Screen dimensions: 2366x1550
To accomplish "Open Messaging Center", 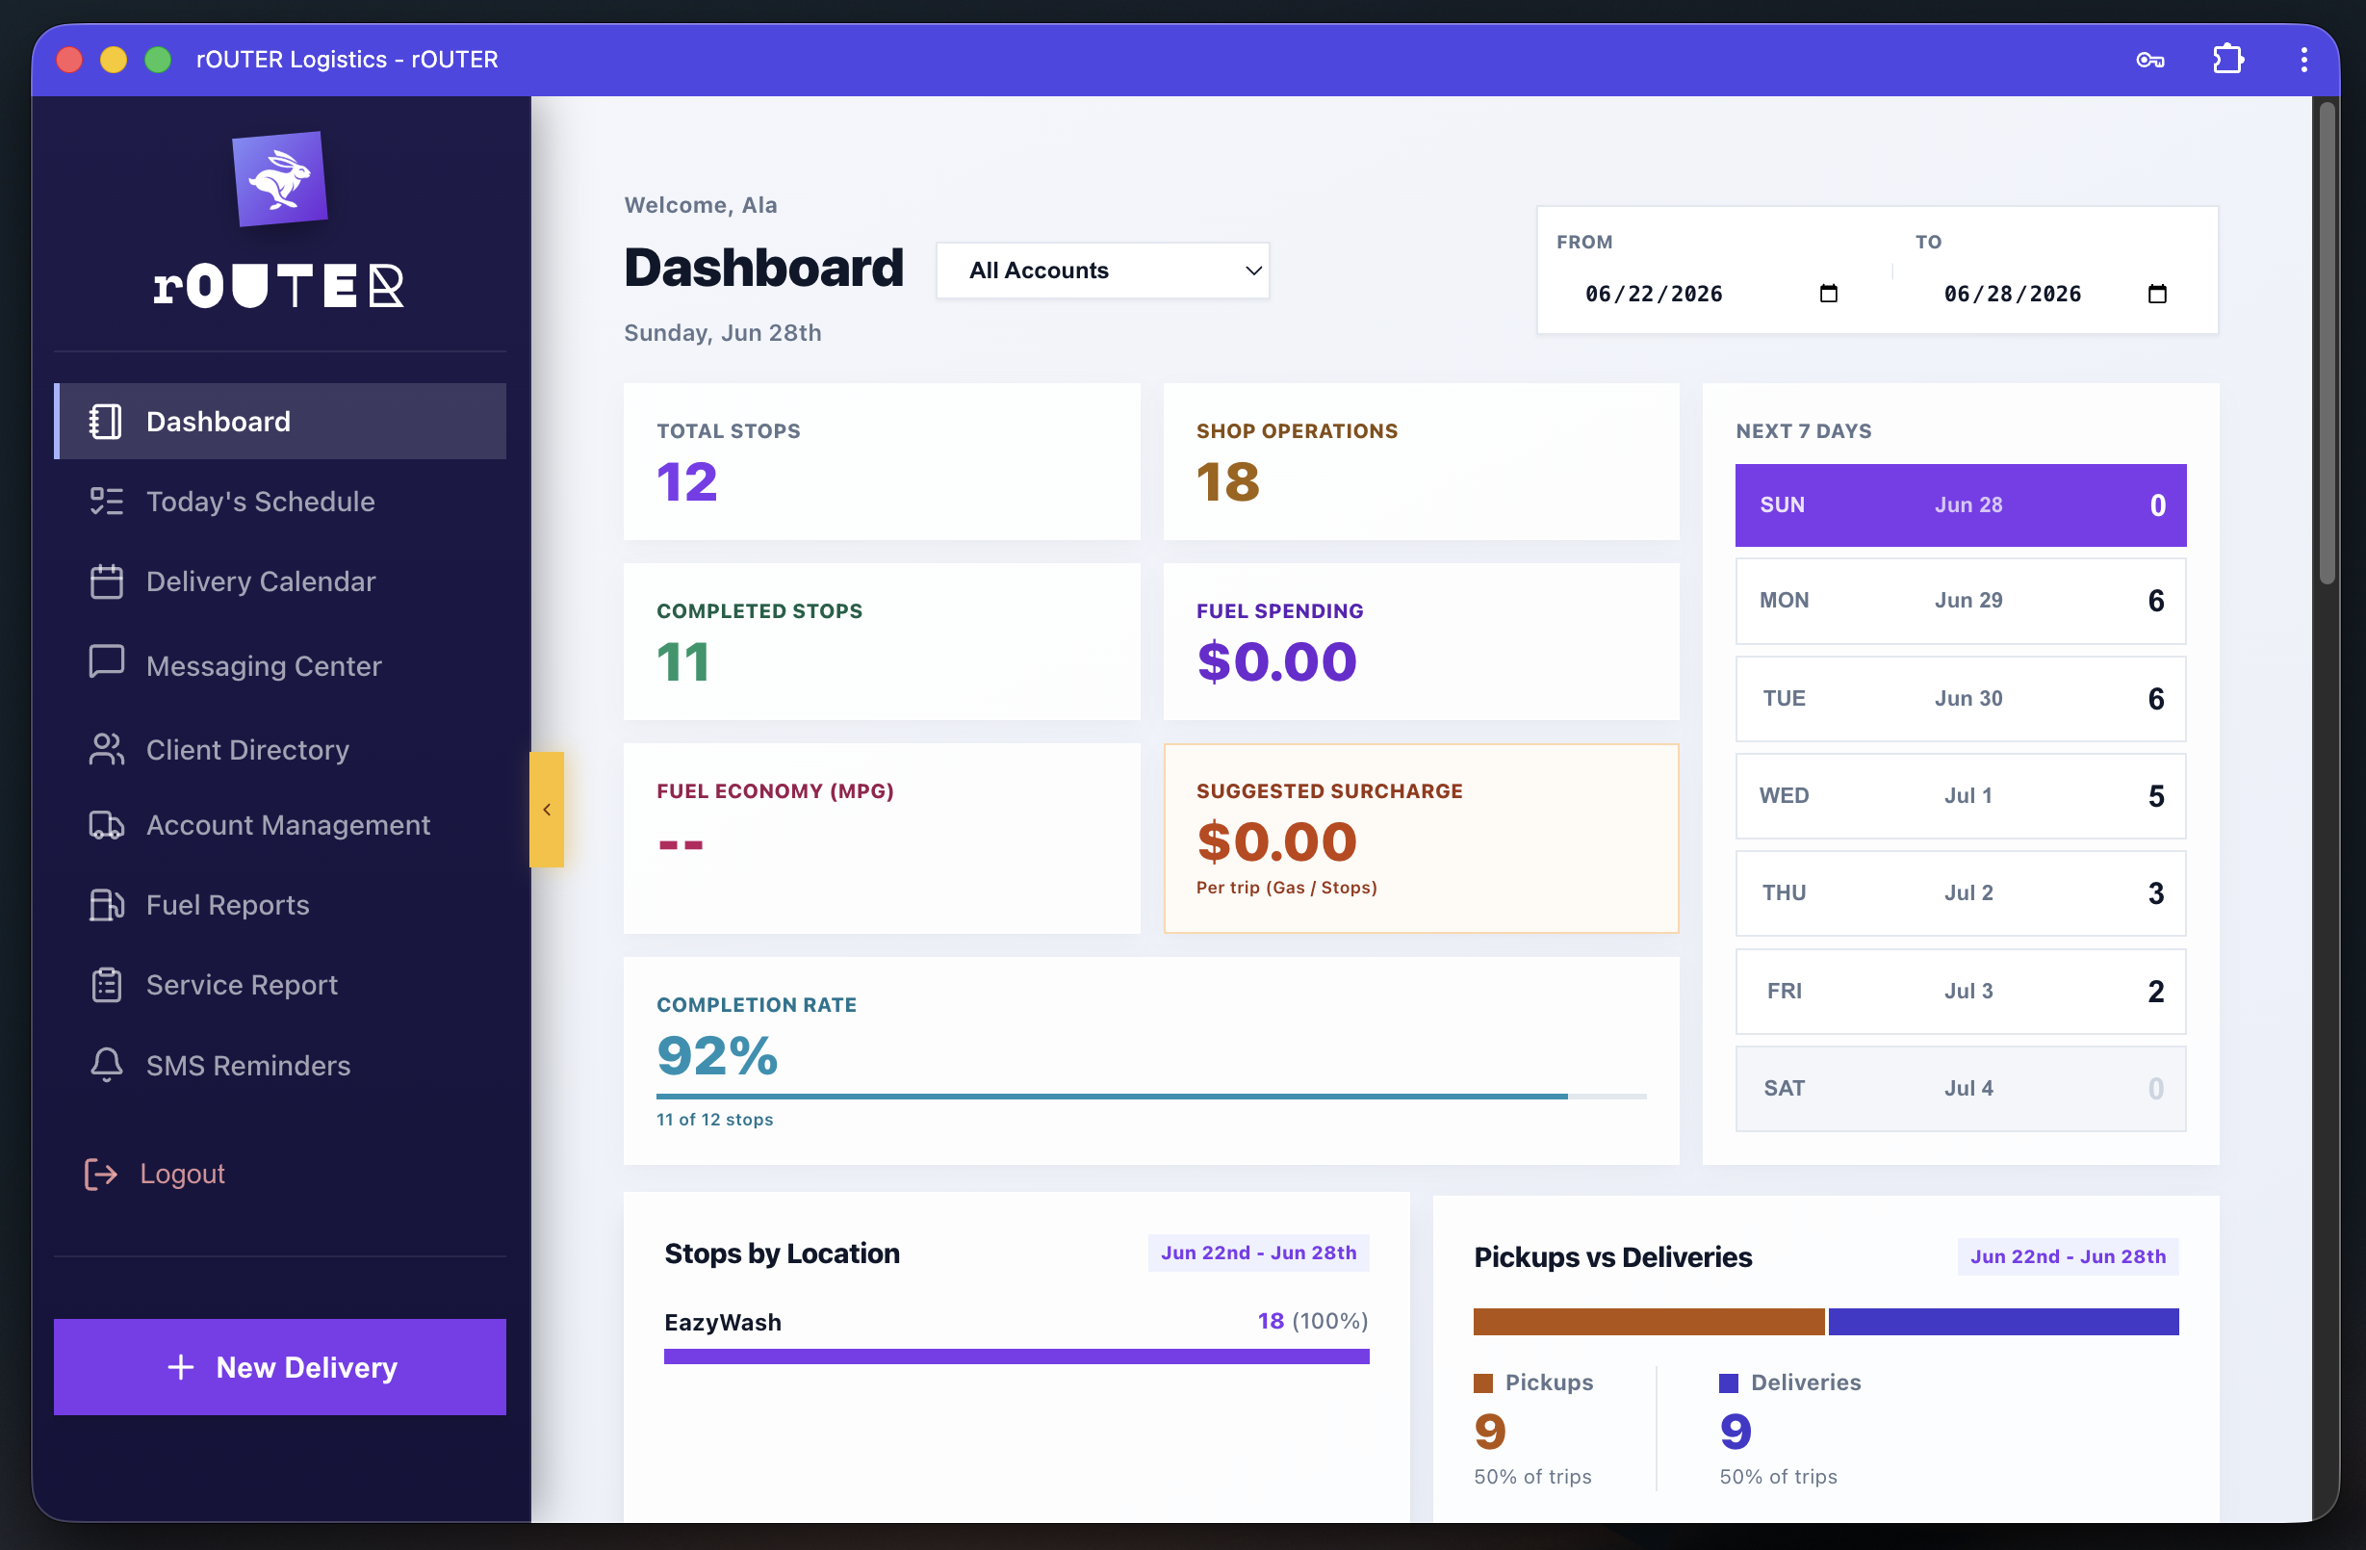I will (279, 665).
